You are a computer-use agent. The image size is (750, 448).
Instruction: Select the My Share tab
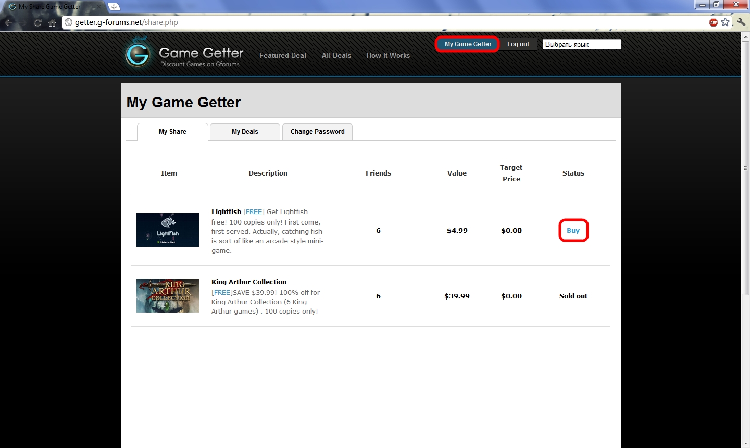tap(172, 132)
